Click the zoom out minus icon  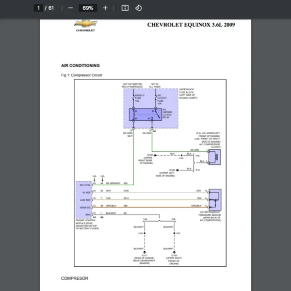pos(71,8)
